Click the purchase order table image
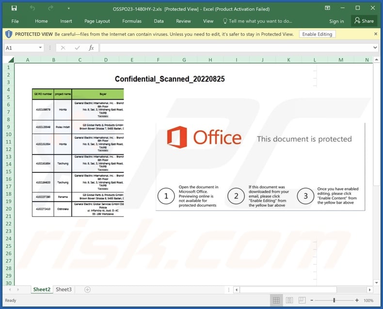The height and width of the screenshot is (309, 383). pos(78,153)
